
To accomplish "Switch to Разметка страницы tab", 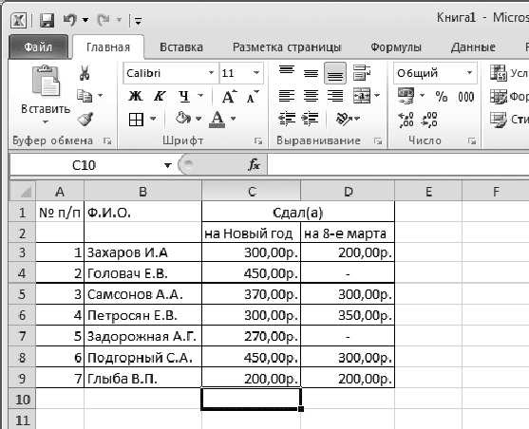I will click(287, 47).
